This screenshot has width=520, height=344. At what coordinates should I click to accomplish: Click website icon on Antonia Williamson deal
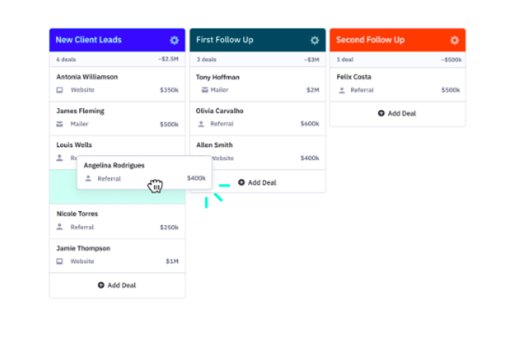coord(60,90)
